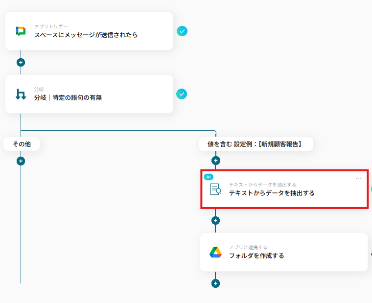Click the Google Drive icon in the folder card

(215, 252)
